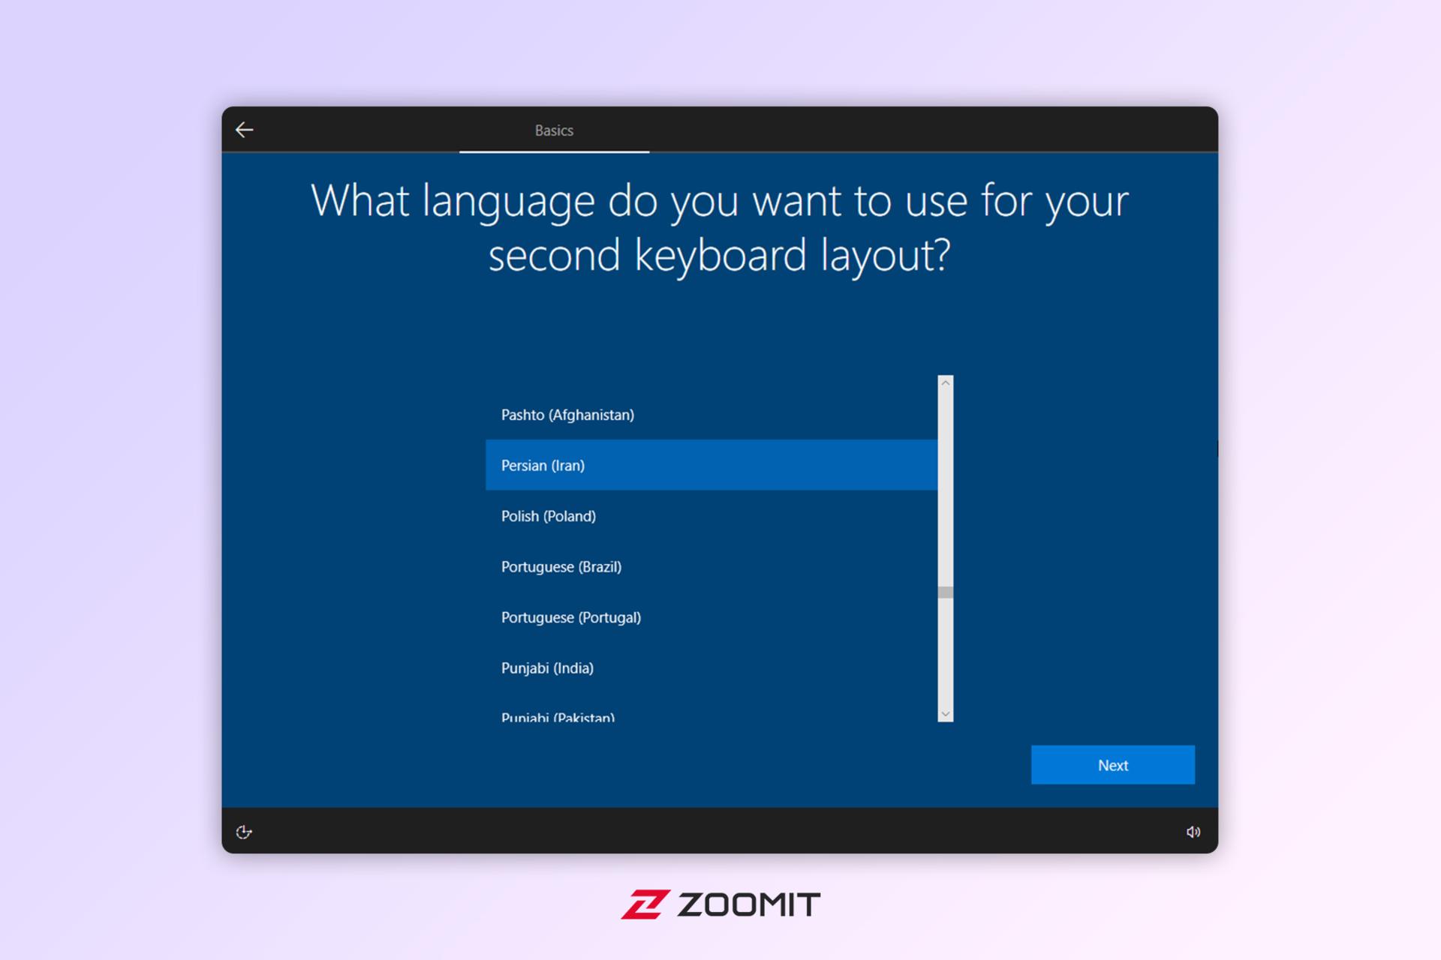The image size is (1441, 960).
Task: Pick Punjabi (India) layout
Action: pos(711,667)
